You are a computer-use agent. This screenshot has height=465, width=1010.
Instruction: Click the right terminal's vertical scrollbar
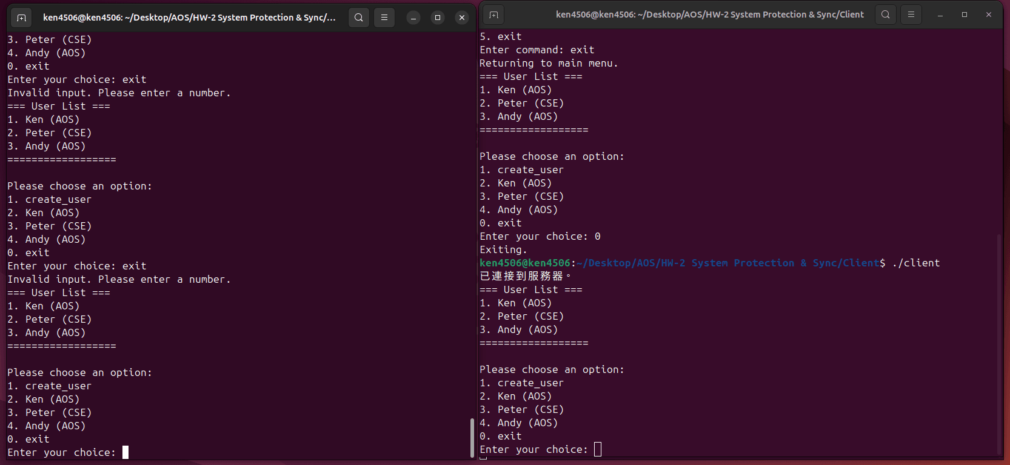(x=999, y=343)
